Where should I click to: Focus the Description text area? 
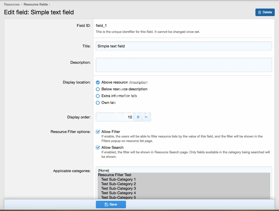(184, 65)
